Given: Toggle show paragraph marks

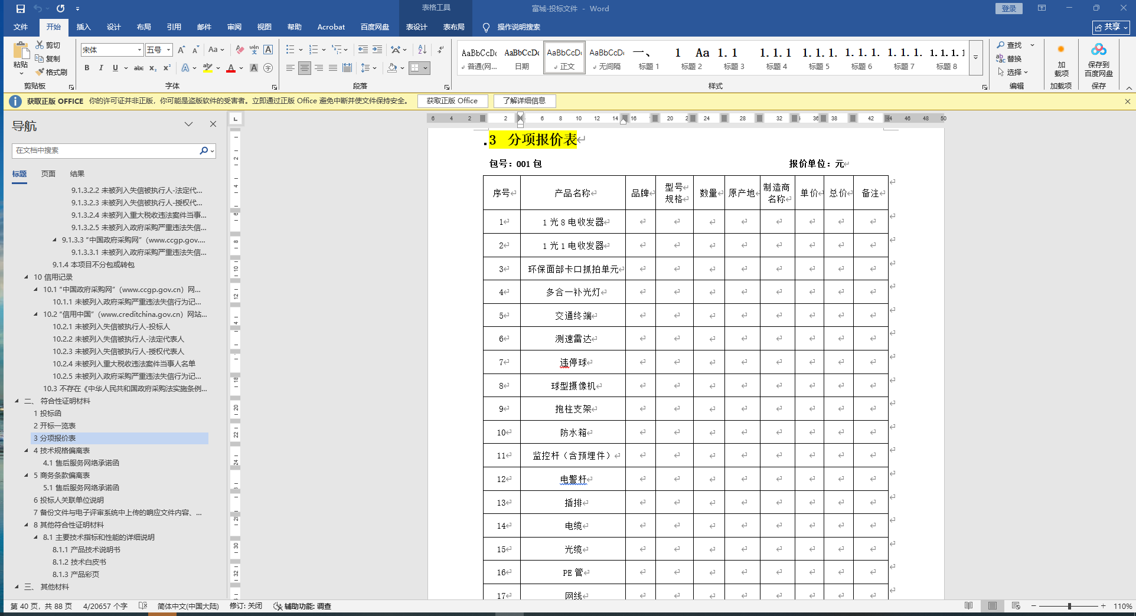Looking at the screenshot, I should (x=440, y=50).
